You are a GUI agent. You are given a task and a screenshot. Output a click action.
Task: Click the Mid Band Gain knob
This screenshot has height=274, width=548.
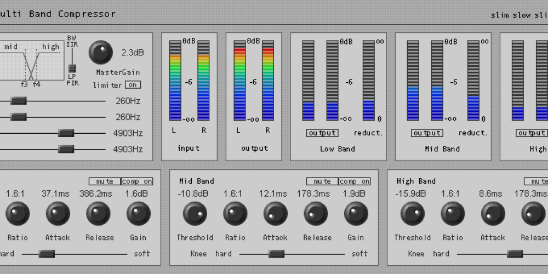pos(356,214)
